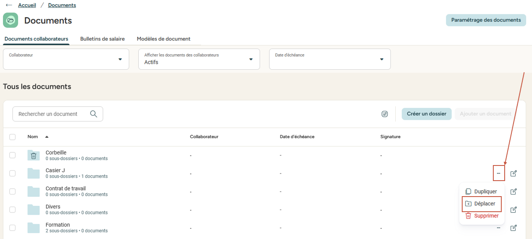The image size is (532, 239).
Task: Click the edit icon for Casier J row
Action: click(513, 173)
